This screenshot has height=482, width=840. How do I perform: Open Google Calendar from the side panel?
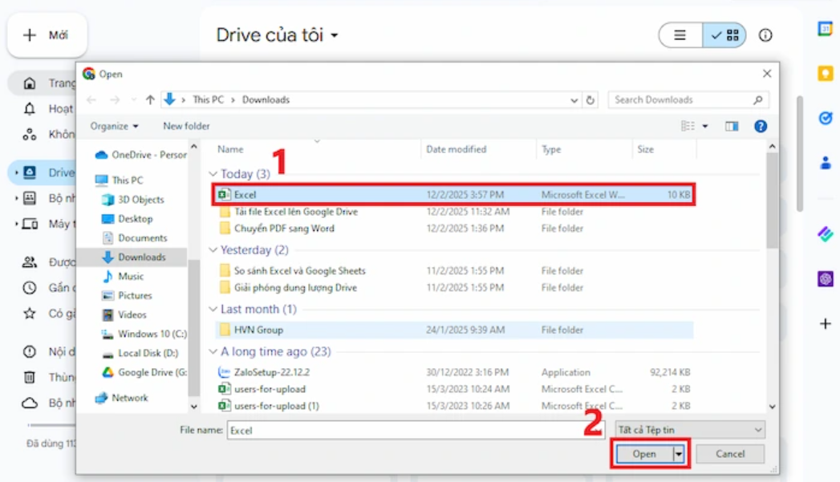(x=825, y=29)
